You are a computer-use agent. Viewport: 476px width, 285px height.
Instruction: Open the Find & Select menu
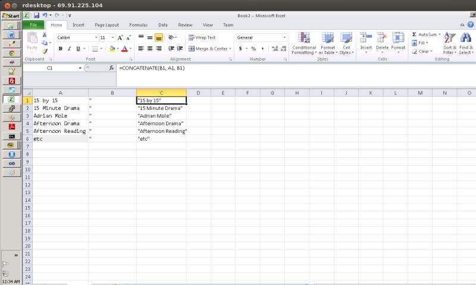tap(466, 43)
